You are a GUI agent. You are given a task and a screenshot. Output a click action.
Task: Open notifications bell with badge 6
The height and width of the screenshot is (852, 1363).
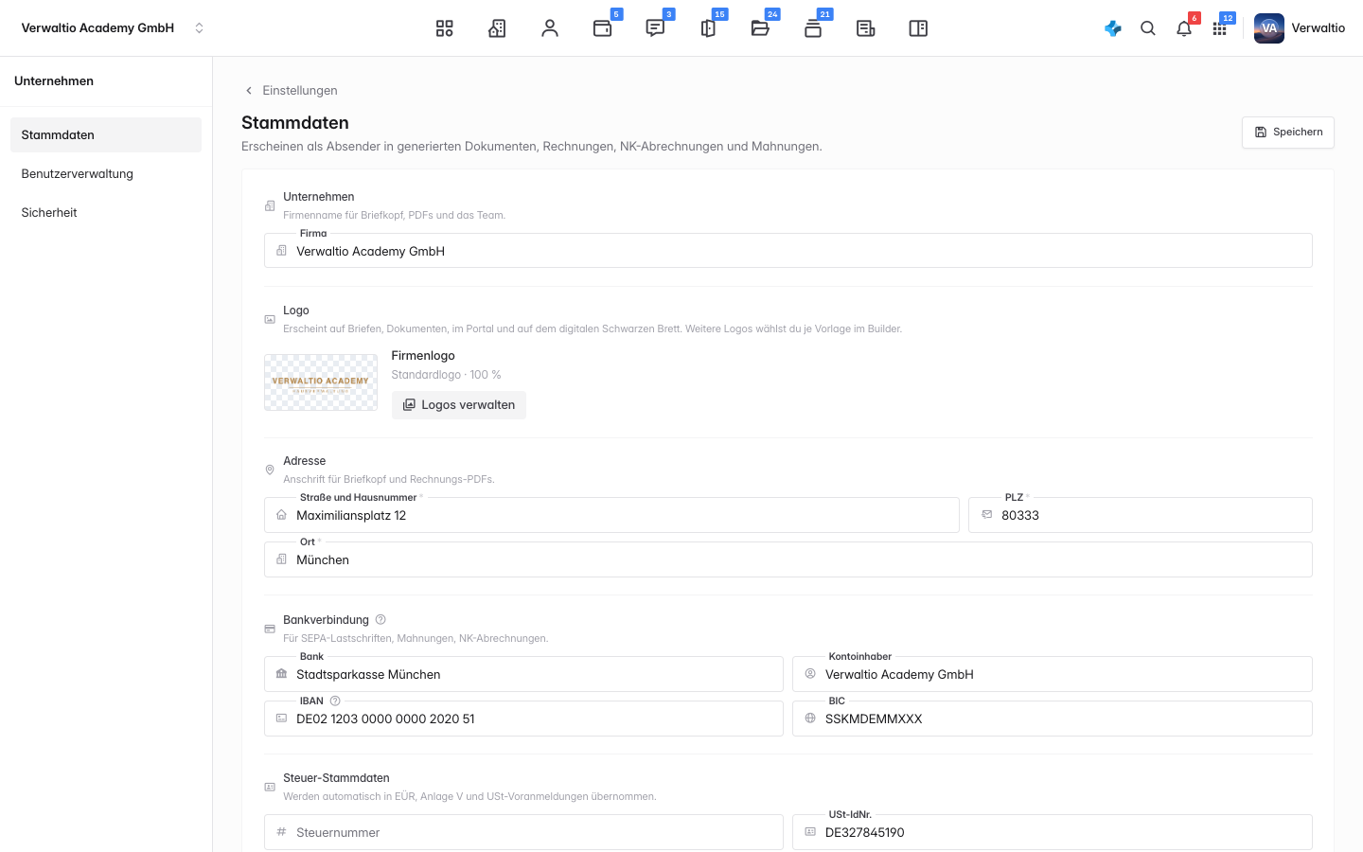coord(1184,28)
